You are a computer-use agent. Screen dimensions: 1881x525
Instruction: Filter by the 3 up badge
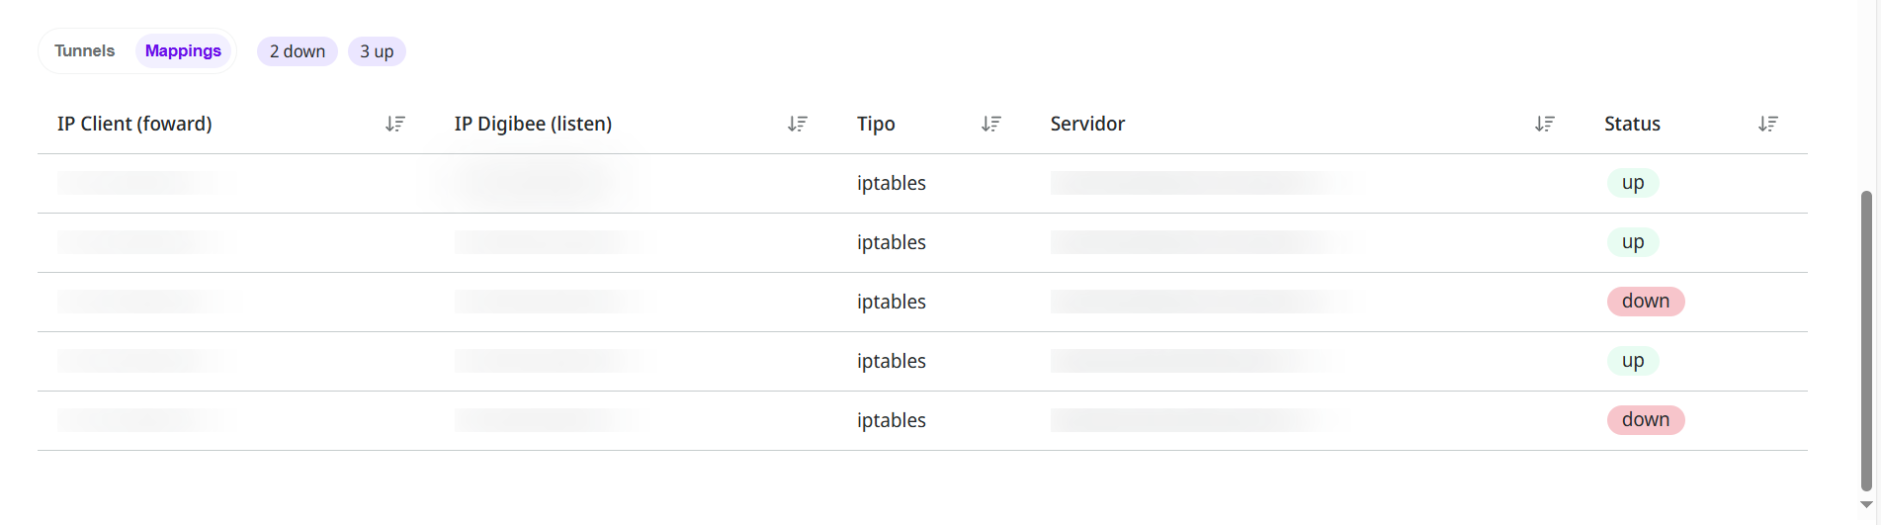click(377, 51)
